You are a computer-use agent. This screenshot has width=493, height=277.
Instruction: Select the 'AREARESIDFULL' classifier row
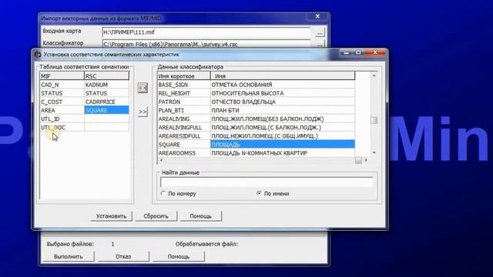point(257,136)
